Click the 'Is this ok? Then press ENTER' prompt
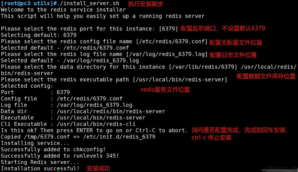The image size is (298, 172). coord(94,131)
